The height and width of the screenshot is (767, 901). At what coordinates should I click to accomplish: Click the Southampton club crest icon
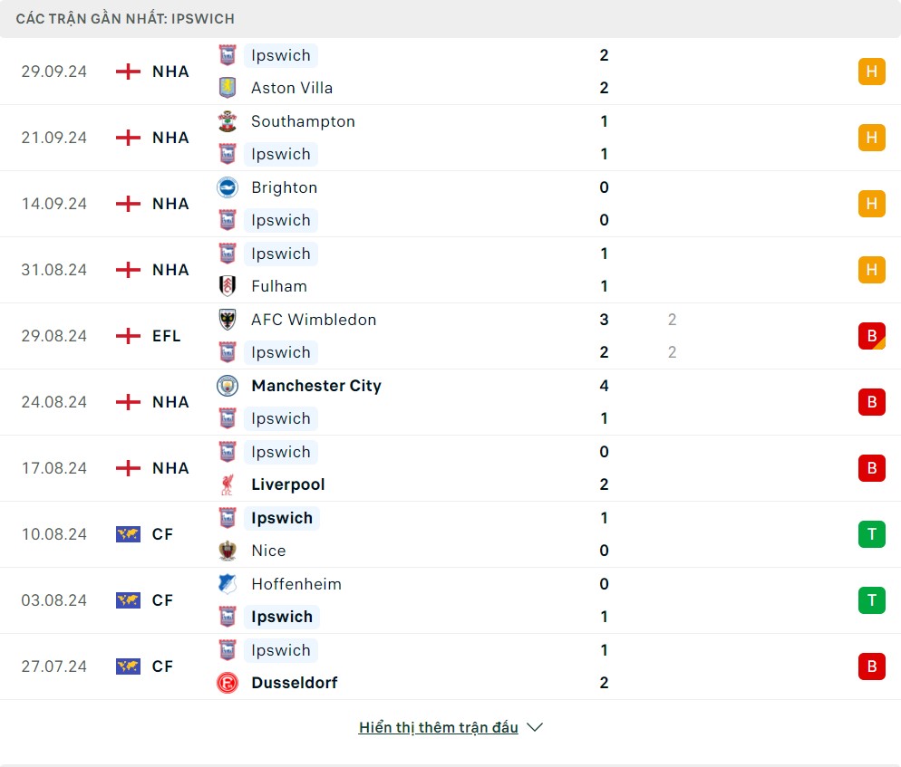click(227, 121)
